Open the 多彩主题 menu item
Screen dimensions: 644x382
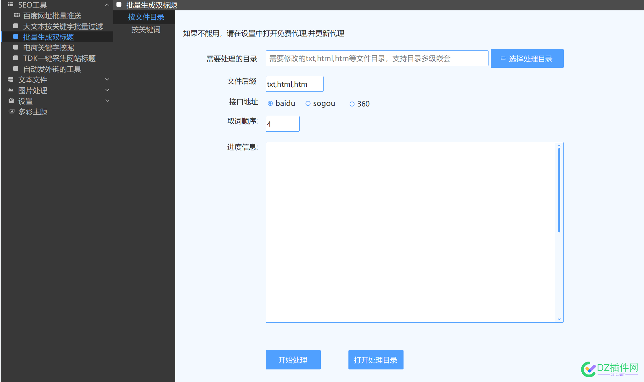coord(33,112)
